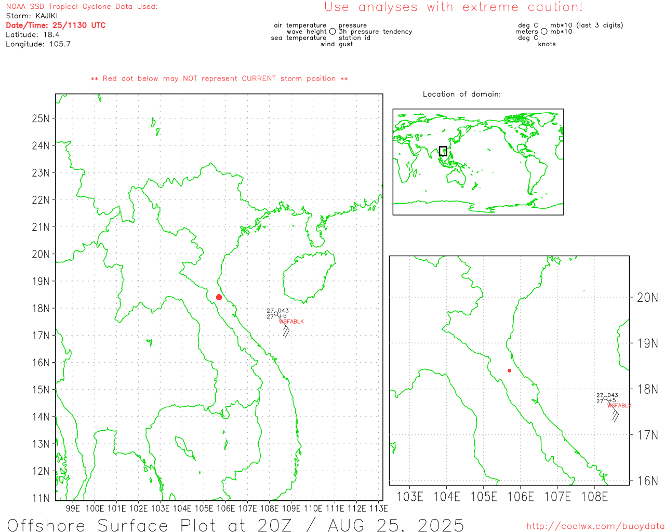
Task: Click 'NOAA SSD Tropical Cyclone Data Used' heading
Action: [82, 7]
